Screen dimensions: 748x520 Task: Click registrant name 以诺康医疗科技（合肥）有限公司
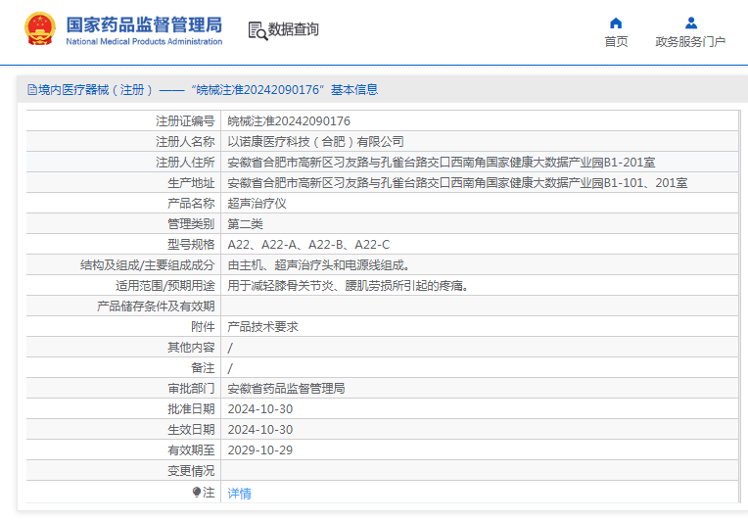[x=315, y=142]
